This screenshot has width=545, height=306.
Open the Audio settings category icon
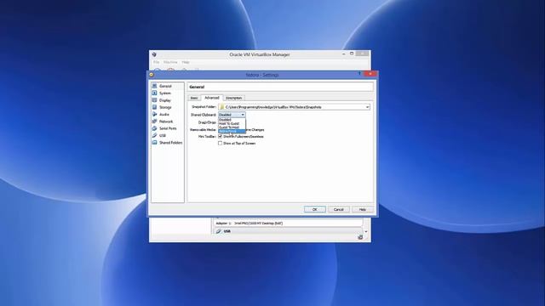tap(155, 114)
